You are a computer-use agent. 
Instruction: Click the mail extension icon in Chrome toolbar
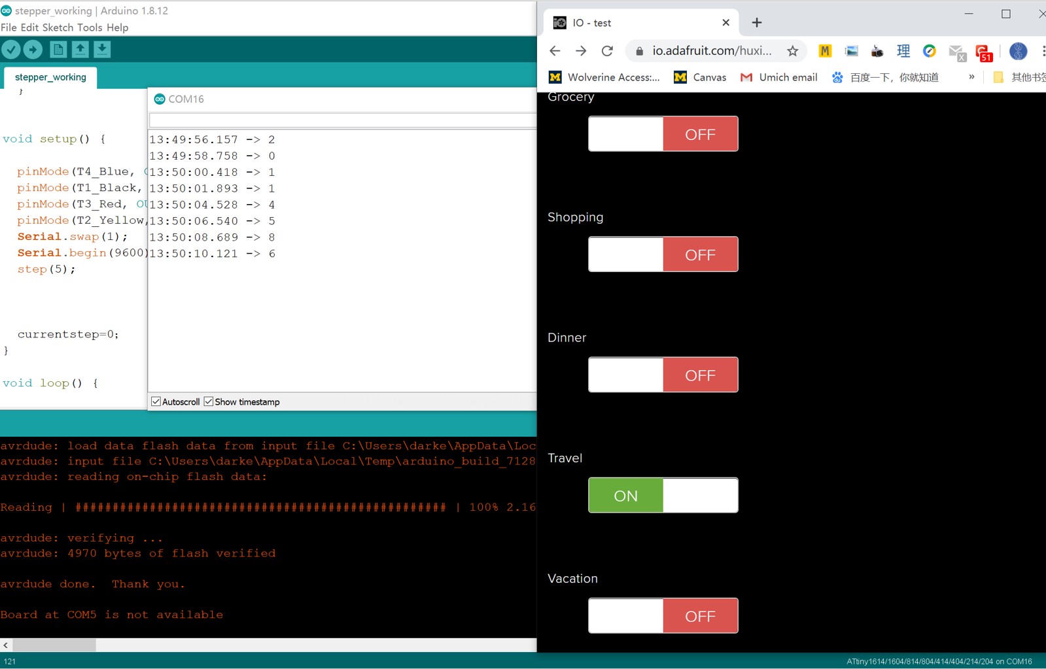pyautogui.click(x=957, y=52)
